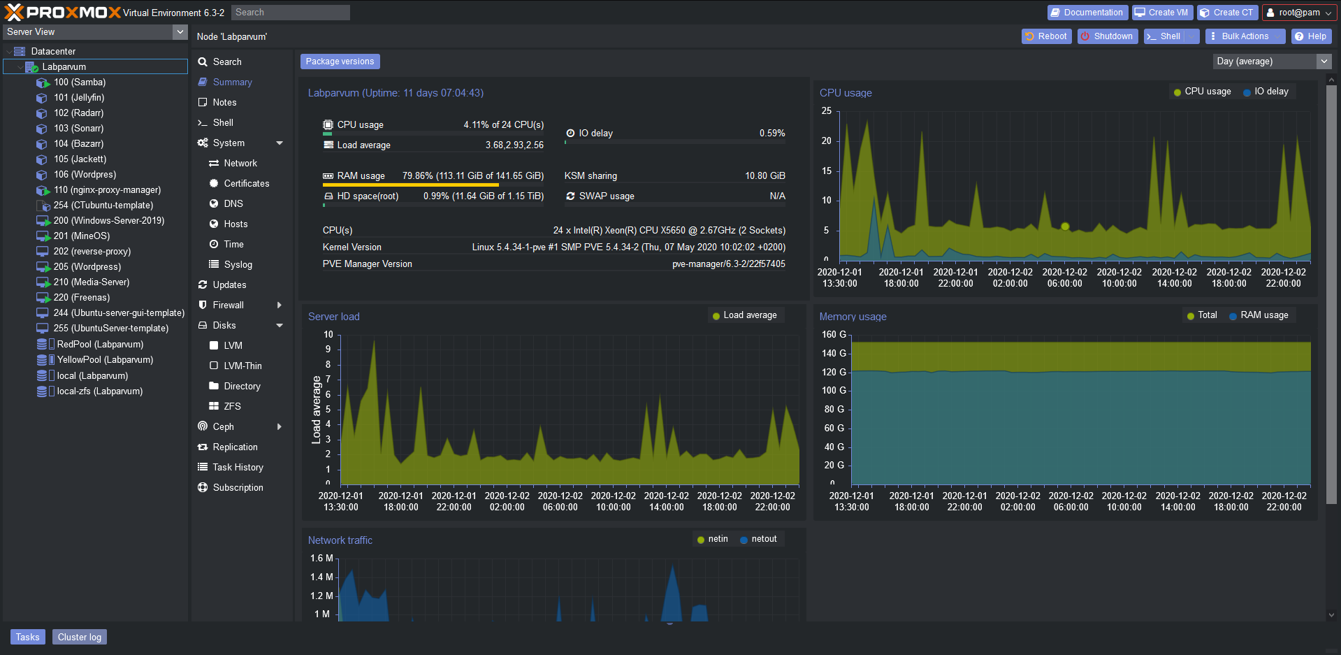Click the DNS globe icon
The width and height of the screenshot is (1341, 655).
coord(214,203)
